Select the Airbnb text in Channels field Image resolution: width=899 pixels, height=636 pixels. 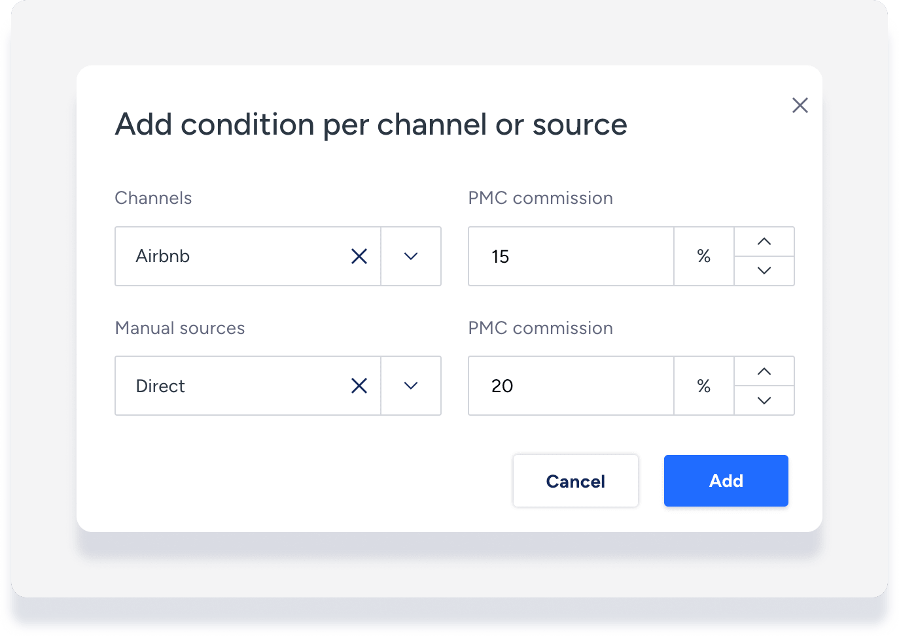163,256
